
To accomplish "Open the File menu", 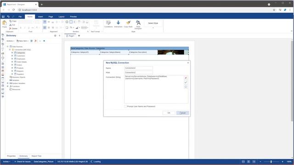I will pyautogui.click(x=20, y=16).
